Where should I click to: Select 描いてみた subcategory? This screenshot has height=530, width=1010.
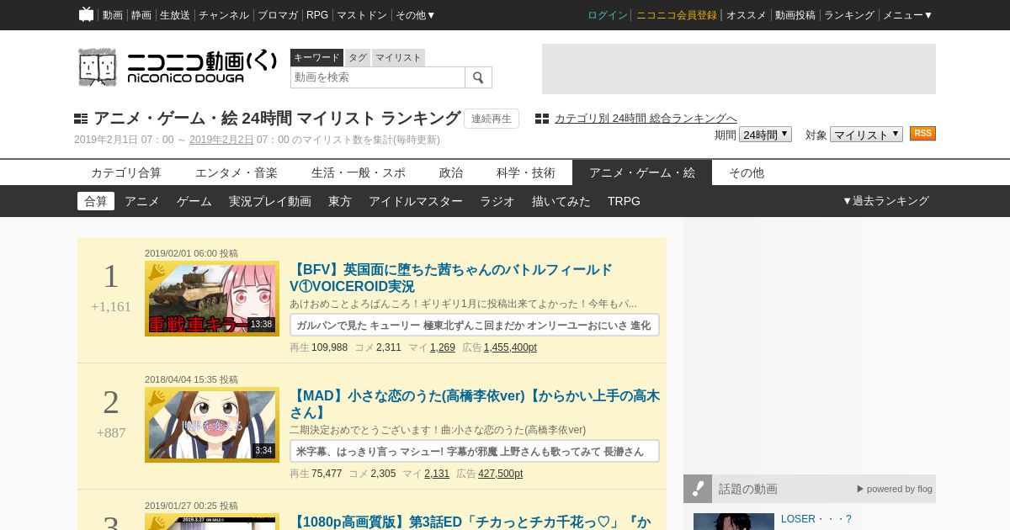point(561,201)
